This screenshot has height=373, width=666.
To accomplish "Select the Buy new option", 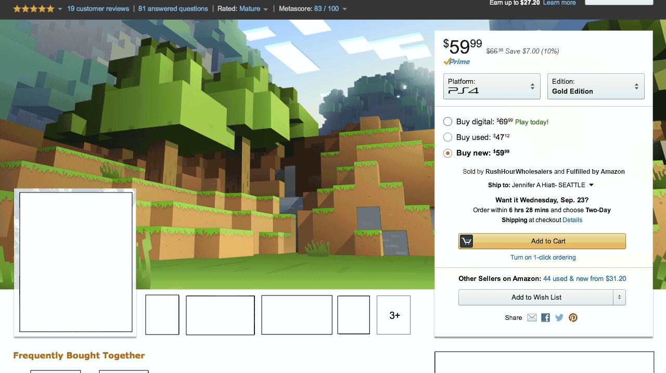I will pyautogui.click(x=447, y=153).
